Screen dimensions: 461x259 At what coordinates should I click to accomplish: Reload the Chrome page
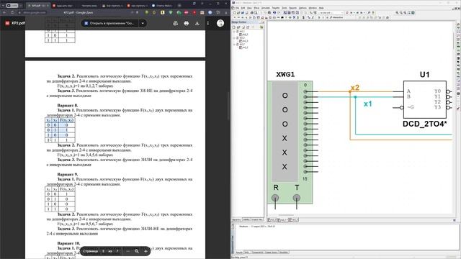click(12, 13)
